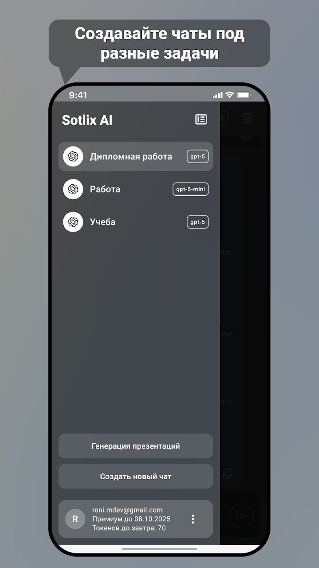Tap the OpenAI logo of Учеба chat
Viewport: 319px width, 568px height.
[73, 222]
